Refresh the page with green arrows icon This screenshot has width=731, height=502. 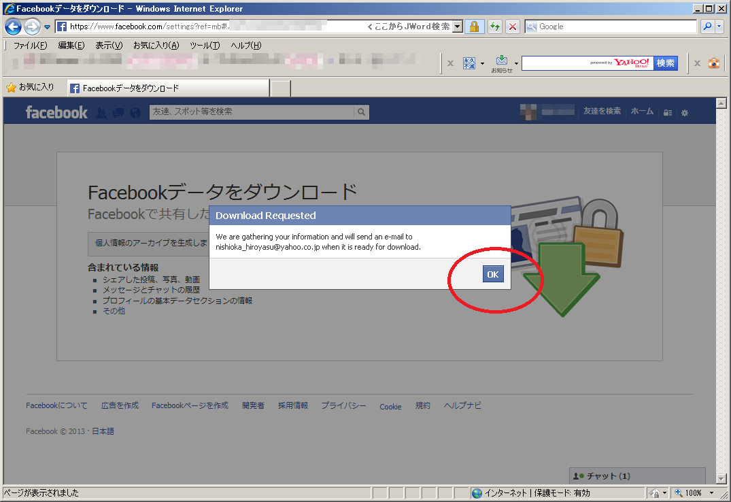494,27
